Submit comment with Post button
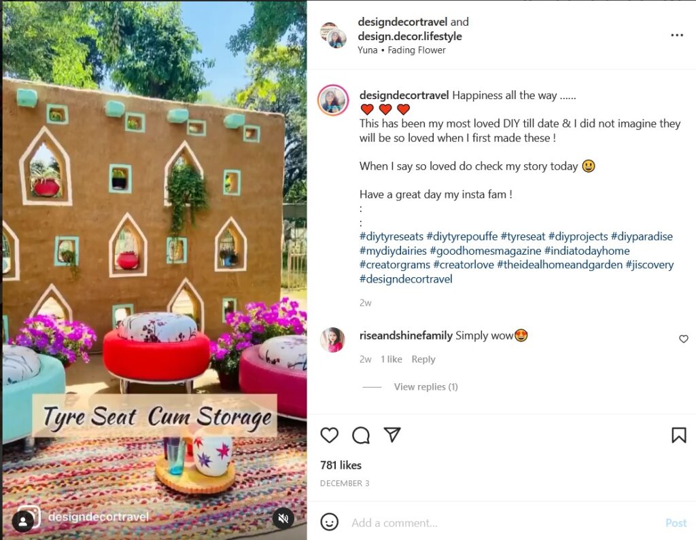 (x=676, y=523)
